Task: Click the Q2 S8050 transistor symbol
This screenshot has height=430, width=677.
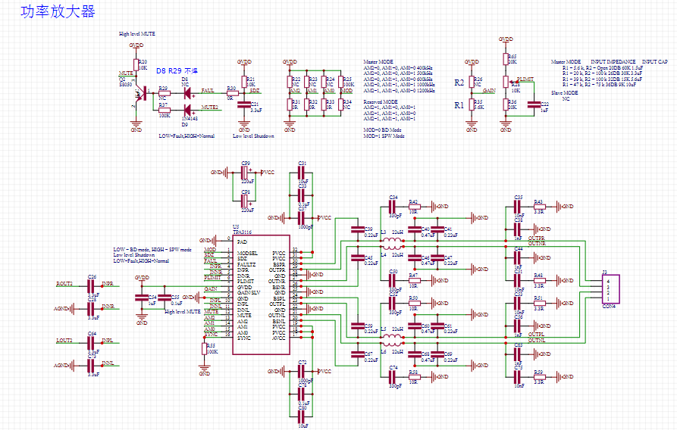Action: pos(140,93)
